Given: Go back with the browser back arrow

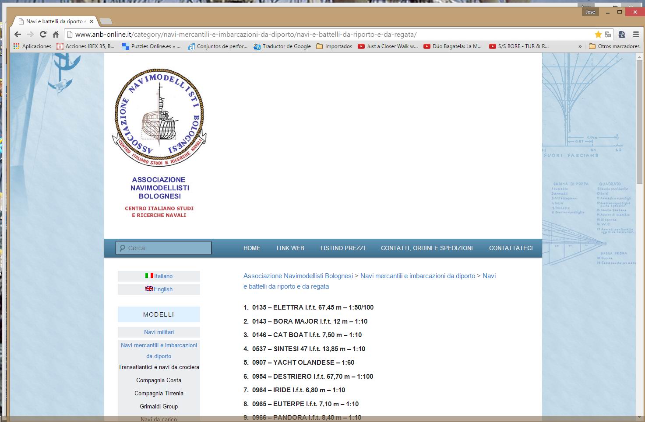Looking at the screenshot, I should point(18,34).
